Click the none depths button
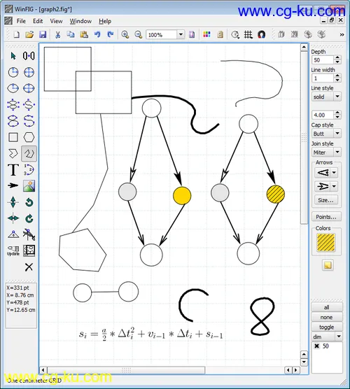Image resolution: width=350 pixels, height=389 pixels. tap(327, 317)
